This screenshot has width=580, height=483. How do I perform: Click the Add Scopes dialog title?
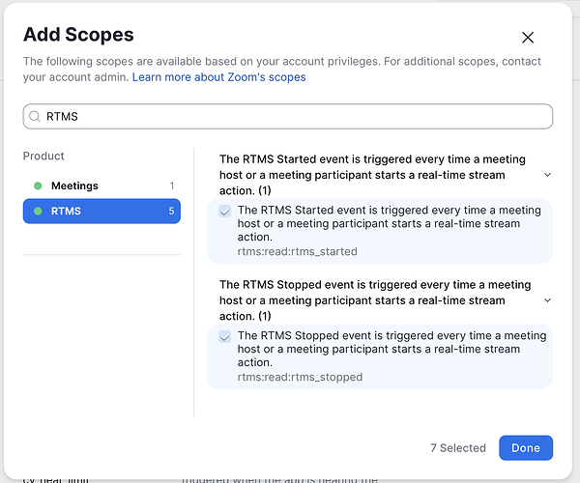[78, 36]
